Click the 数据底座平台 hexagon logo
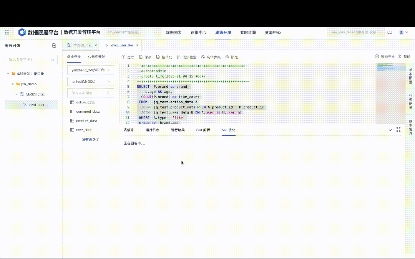 [x=22, y=32]
